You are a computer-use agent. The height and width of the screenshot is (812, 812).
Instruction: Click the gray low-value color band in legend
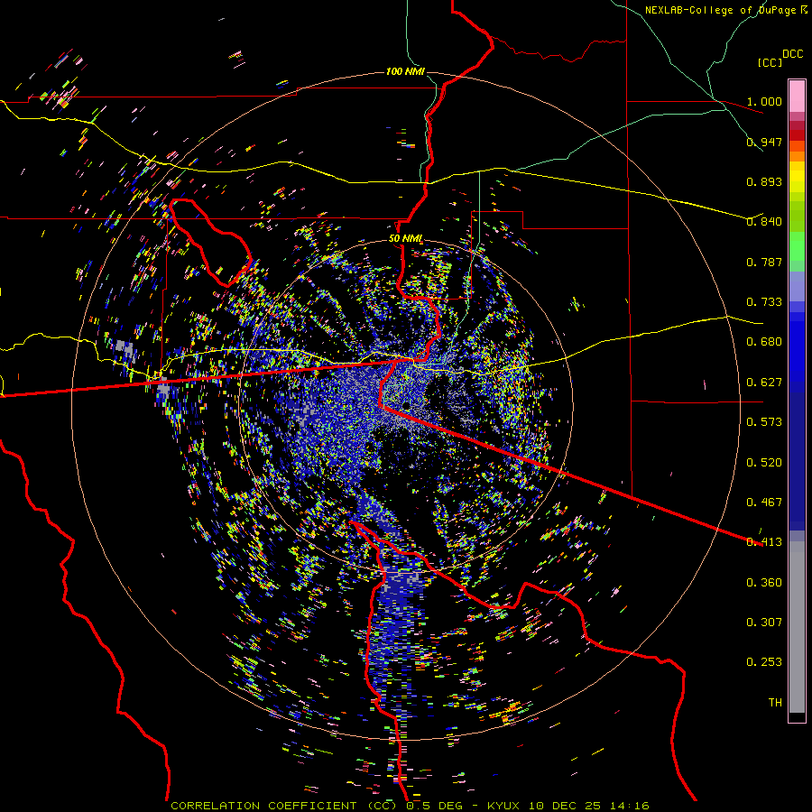coord(797,627)
